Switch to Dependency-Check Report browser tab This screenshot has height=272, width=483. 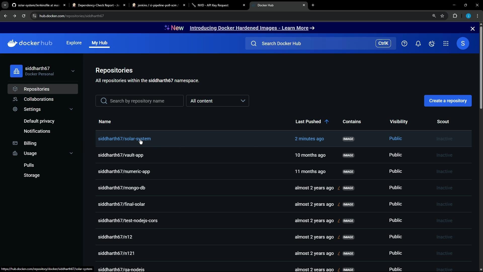pos(99,5)
